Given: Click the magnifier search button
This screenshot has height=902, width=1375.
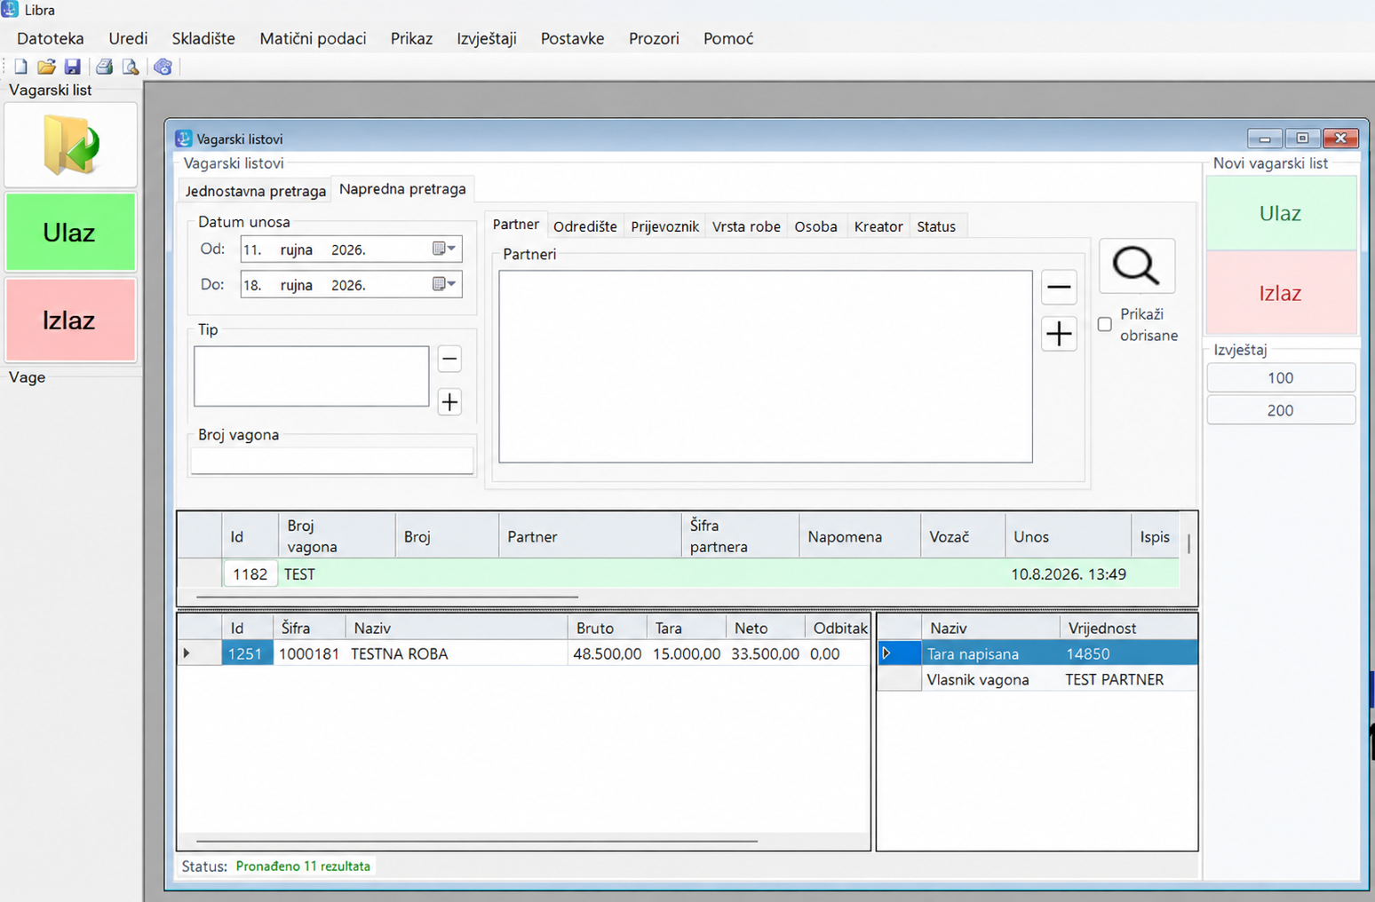Looking at the screenshot, I should 1137,265.
